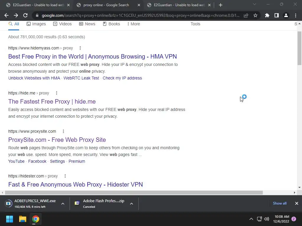This screenshot has height=226, width=302.
Task: Open File Explorer from the taskbar
Action: pyautogui.click(x=22, y=219)
